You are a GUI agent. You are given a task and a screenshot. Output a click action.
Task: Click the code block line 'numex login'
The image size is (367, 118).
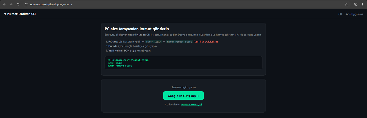tap(115, 63)
